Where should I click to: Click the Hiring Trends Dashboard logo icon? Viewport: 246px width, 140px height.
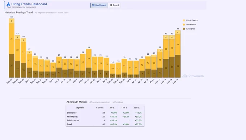8,4
